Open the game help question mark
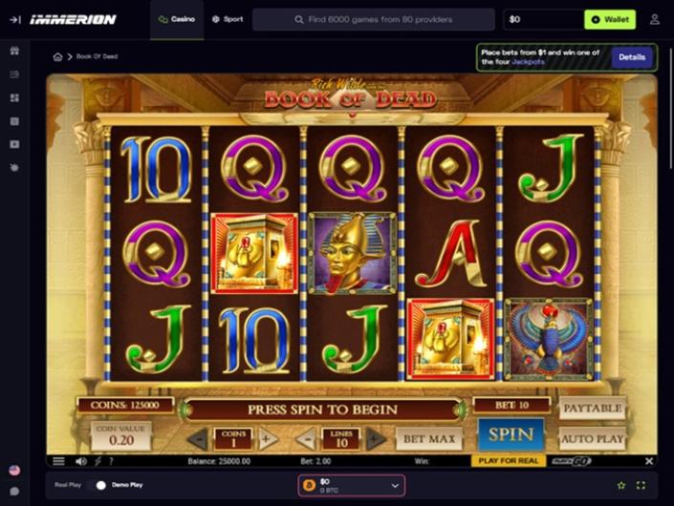The height and width of the screenshot is (506, 674). coord(111,461)
